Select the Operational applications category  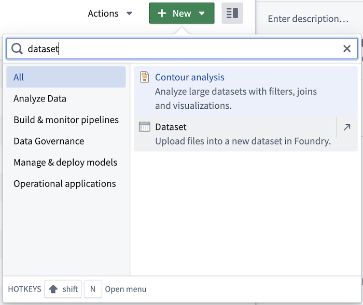click(66, 184)
